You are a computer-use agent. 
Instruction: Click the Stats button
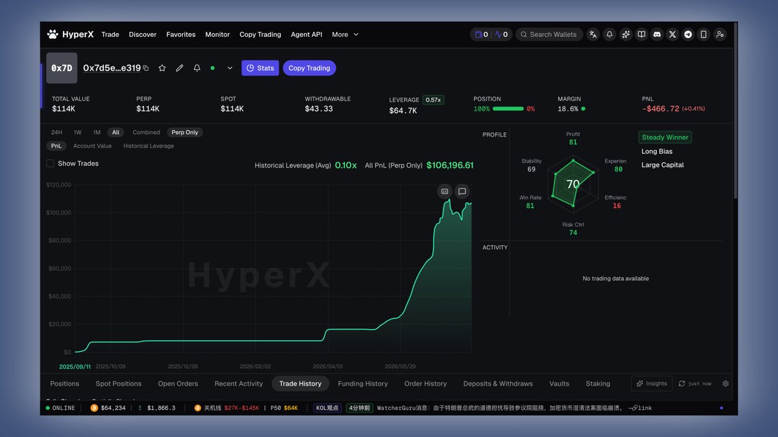260,68
